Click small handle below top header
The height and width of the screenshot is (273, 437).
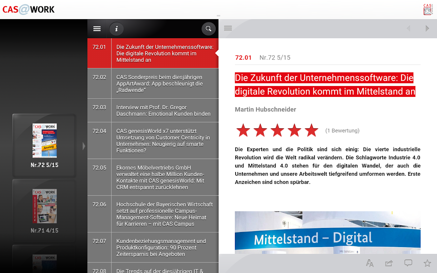coord(218,16)
